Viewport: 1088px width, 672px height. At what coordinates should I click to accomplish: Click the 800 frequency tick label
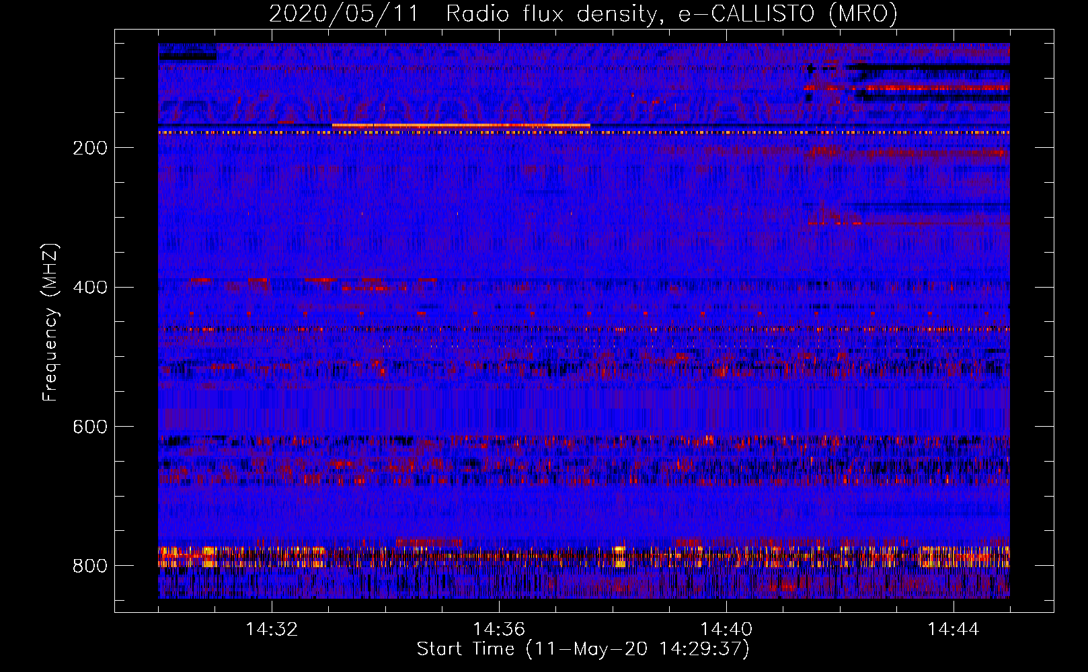tap(90, 566)
